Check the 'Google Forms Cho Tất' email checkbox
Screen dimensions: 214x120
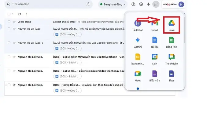tap(9, 43)
